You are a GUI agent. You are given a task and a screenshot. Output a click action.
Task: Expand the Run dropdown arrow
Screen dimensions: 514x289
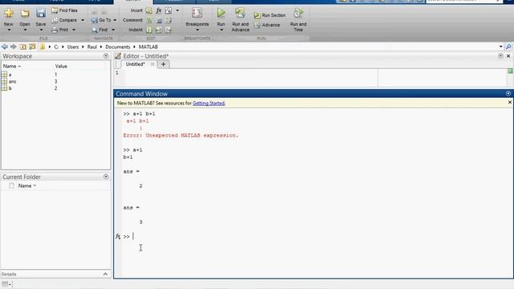click(222, 31)
